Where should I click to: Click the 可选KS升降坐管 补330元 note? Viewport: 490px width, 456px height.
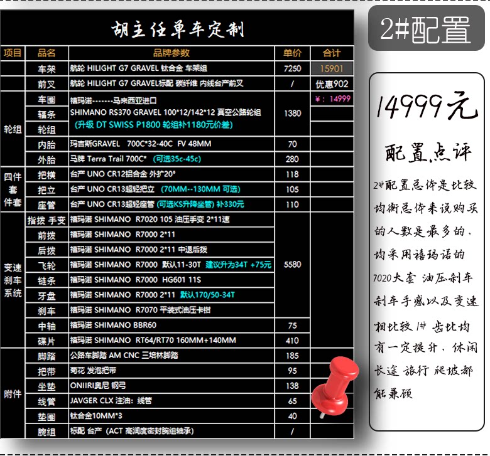[200, 204]
